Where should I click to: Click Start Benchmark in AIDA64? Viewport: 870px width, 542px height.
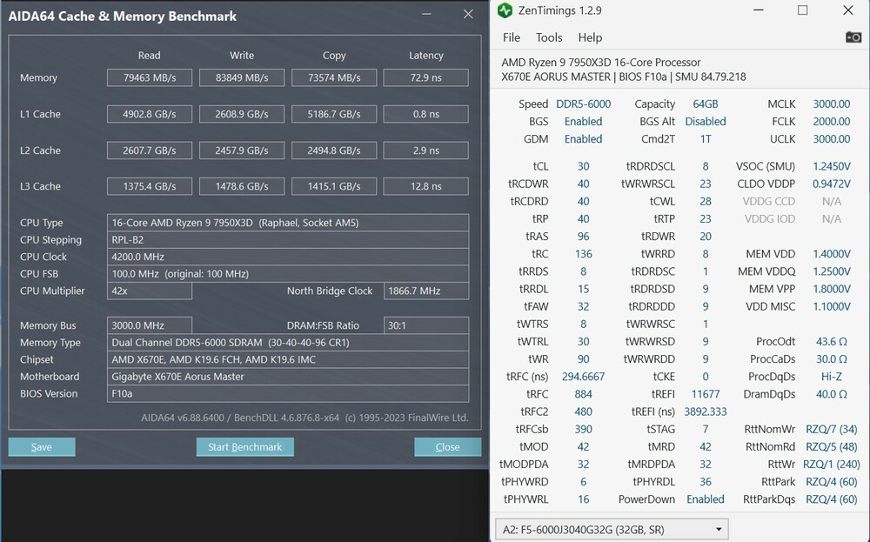(244, 447)
